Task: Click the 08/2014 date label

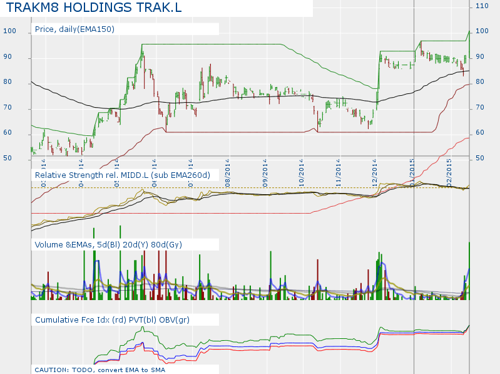Action: (x=228, y=173)
